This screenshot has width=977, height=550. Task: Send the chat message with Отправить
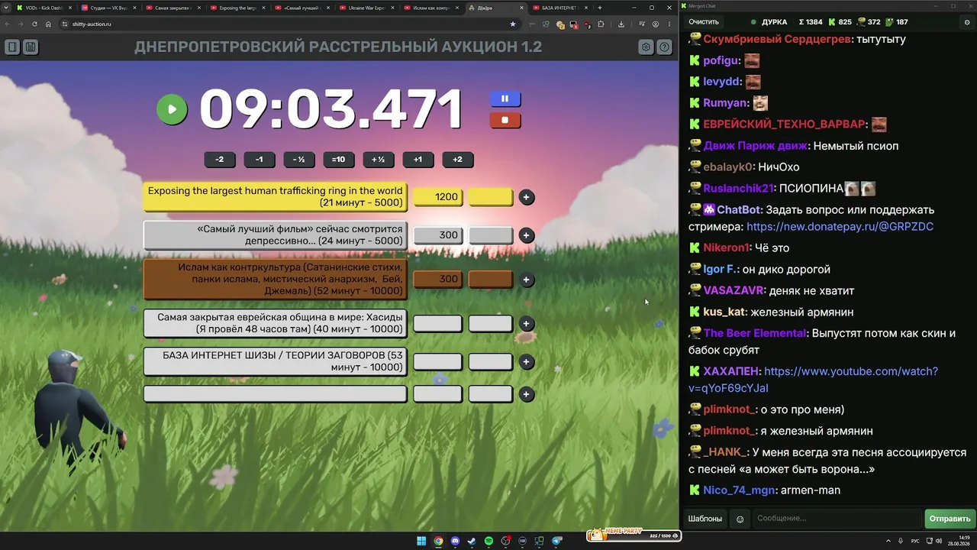click(950, 519)
